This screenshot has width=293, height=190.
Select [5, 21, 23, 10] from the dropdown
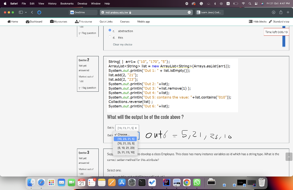point(125,152)
